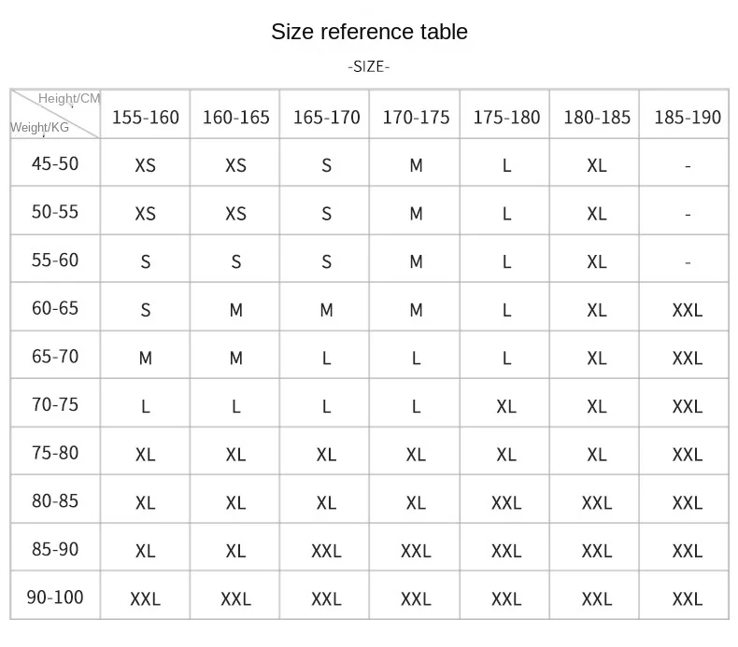Click the 75-80 weight row label
Screen dimensions: 738x647
click(55, 453)
